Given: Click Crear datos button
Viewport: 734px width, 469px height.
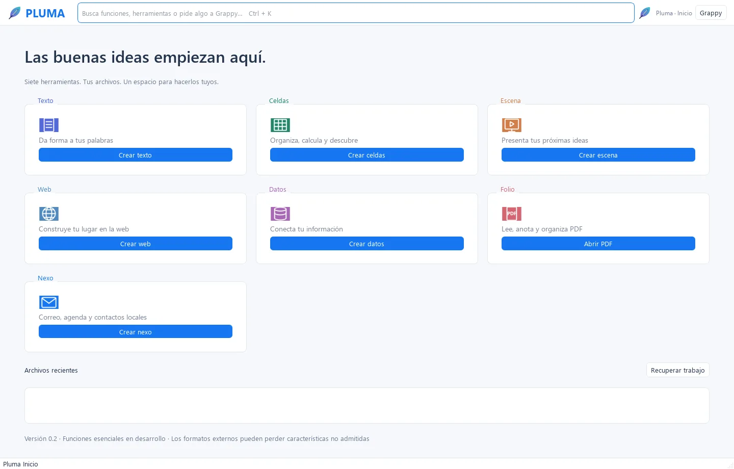Looking at the screenshot, I should (367, 244).
